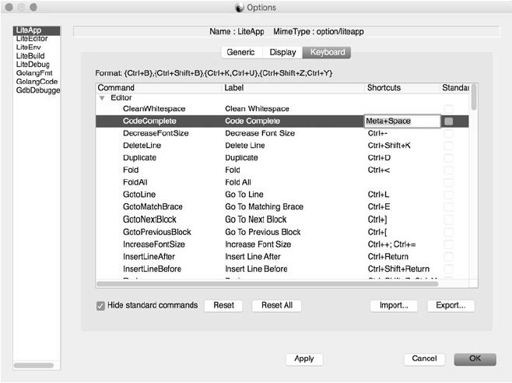Select the DeleteLine command
The width and height of the screenshot is (512, 383).
pos(142,146)
